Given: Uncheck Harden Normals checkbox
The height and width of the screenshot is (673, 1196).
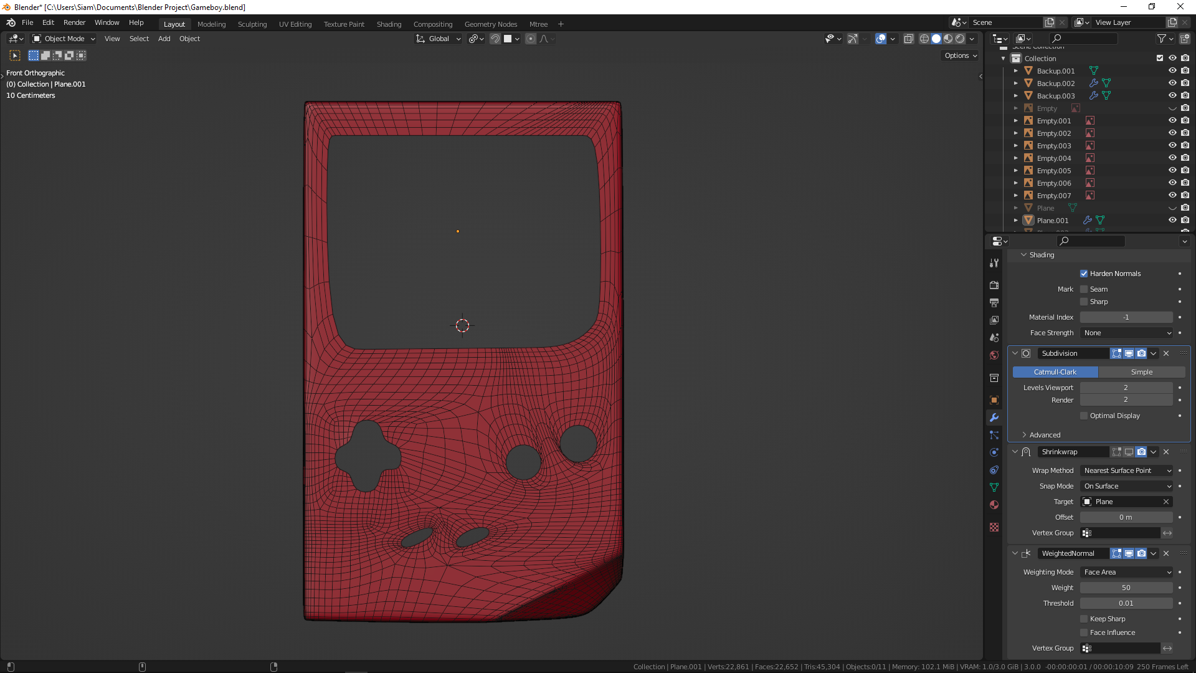Looking at the screenshot, I should pos(1084,274).
